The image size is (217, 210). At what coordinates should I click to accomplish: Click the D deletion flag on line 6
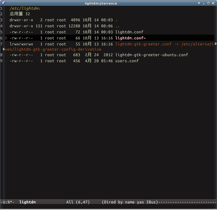point(6,38)
